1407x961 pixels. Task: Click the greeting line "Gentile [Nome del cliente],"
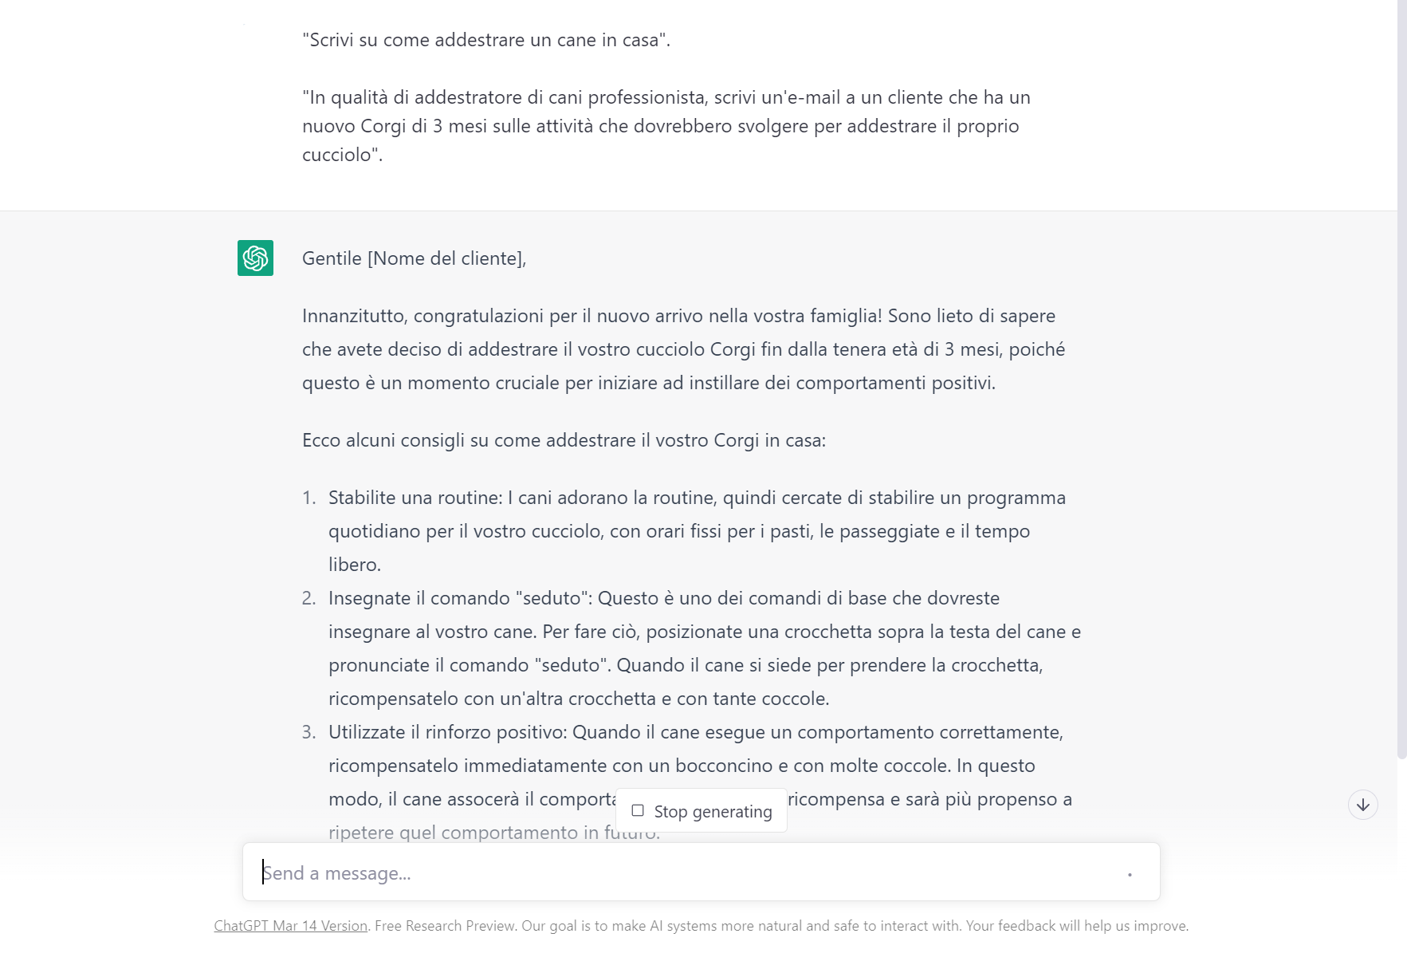(x=414, y=258)
